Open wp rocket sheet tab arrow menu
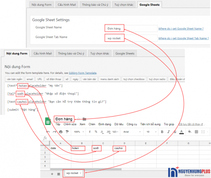Viewport: 211px width, 178px height. (81, 173)
